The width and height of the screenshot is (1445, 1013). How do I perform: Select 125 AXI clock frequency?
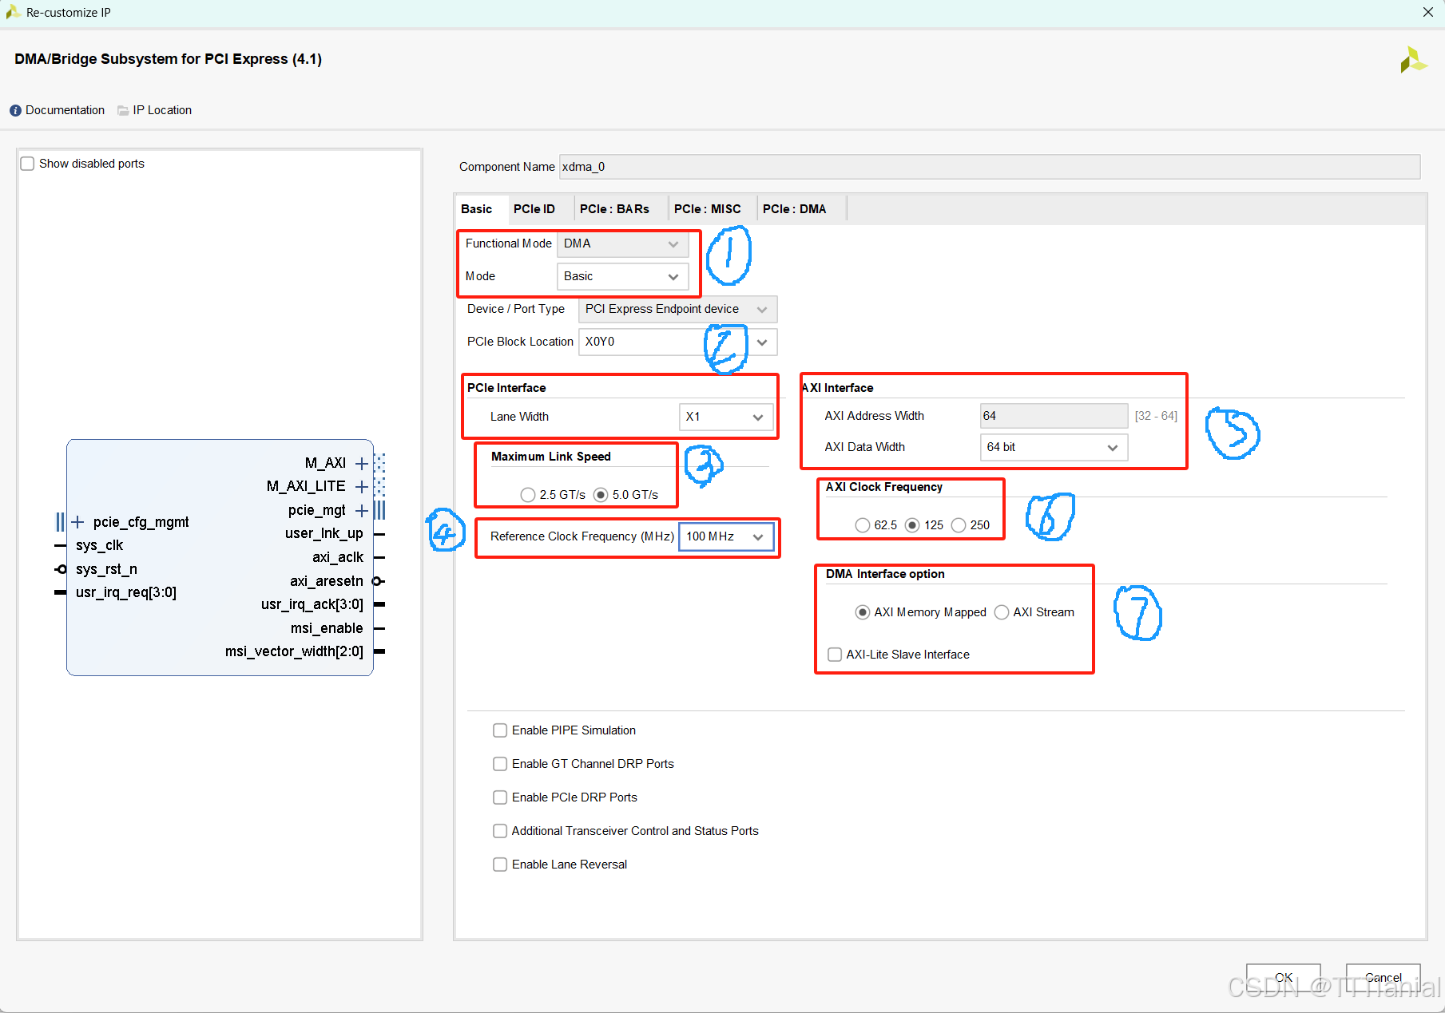[912, 525]
